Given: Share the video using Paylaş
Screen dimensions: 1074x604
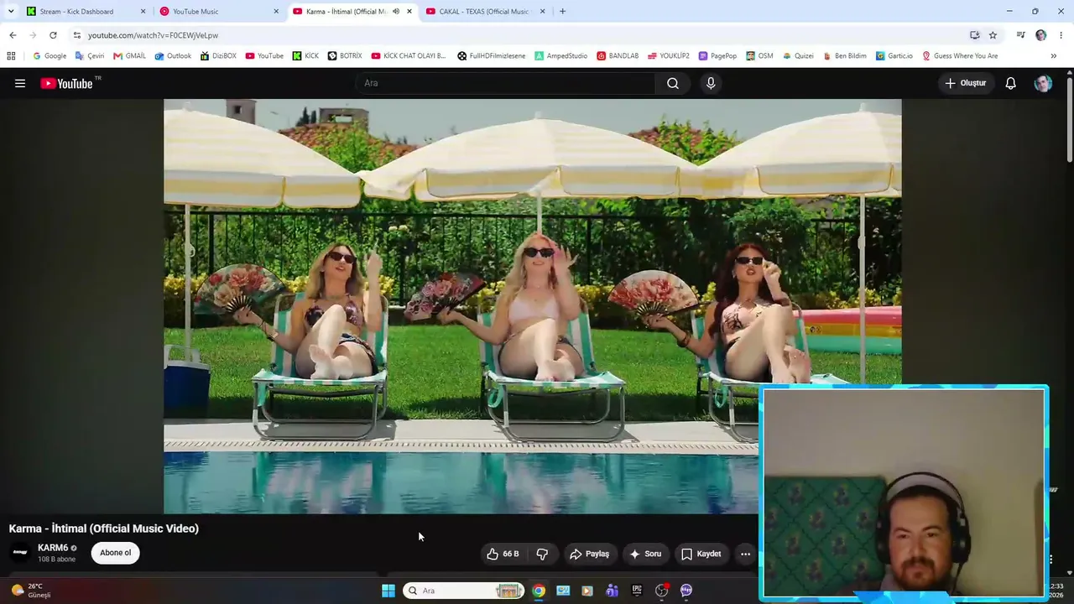Looking at the screenshot, I should coord(589,554).
